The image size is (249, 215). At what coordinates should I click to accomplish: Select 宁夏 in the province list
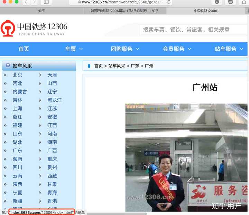(18, 193)
